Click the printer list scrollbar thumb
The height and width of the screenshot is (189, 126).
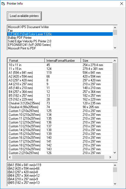coord(115,32)
